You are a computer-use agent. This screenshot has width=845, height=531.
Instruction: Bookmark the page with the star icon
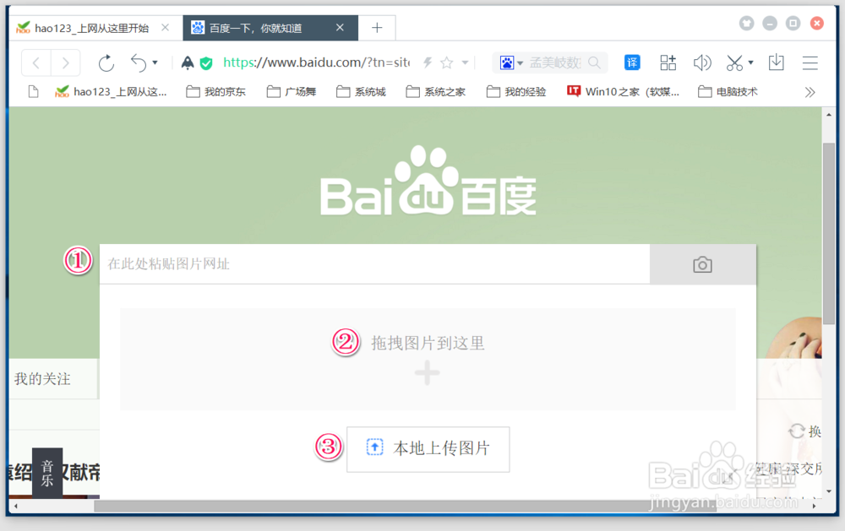[447, 63]
